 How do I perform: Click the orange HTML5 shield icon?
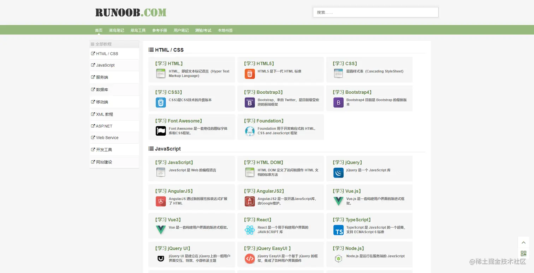250,74
